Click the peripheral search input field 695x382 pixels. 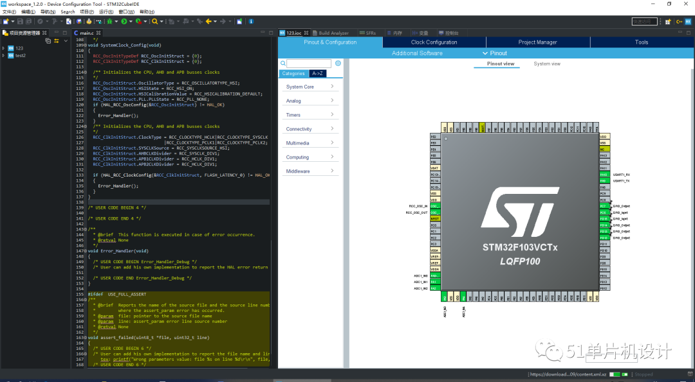pos(309,63)
